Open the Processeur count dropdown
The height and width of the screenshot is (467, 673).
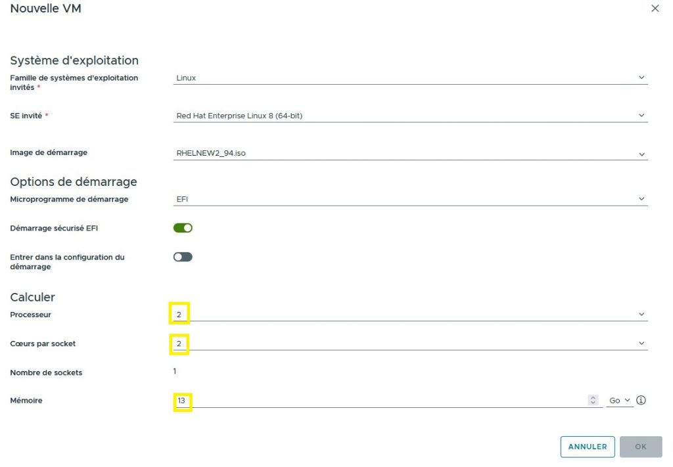click(407, 315)
